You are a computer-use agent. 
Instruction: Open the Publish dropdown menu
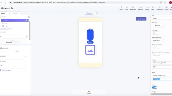pyautogui.click(x=147, y=8)
